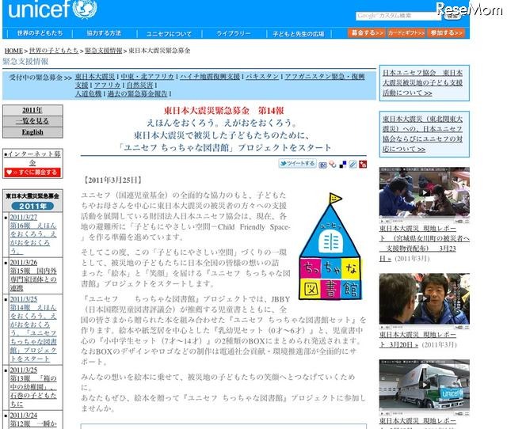507x429 pixels.
Task: Click the ちっちゃな図書館 house logo image
Action: 330,246
